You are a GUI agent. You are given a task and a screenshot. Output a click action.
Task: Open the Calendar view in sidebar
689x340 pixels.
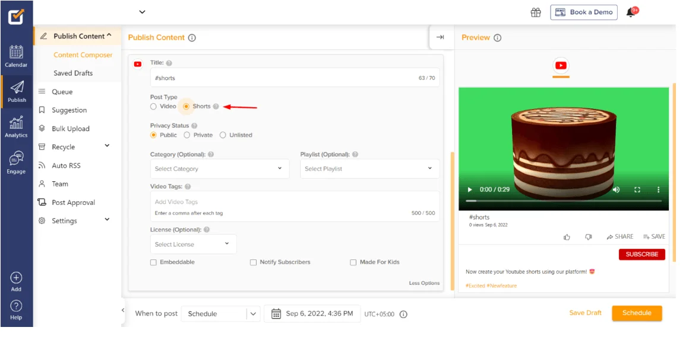(x=16, y=56)
